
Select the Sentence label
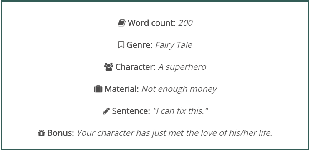131,111
